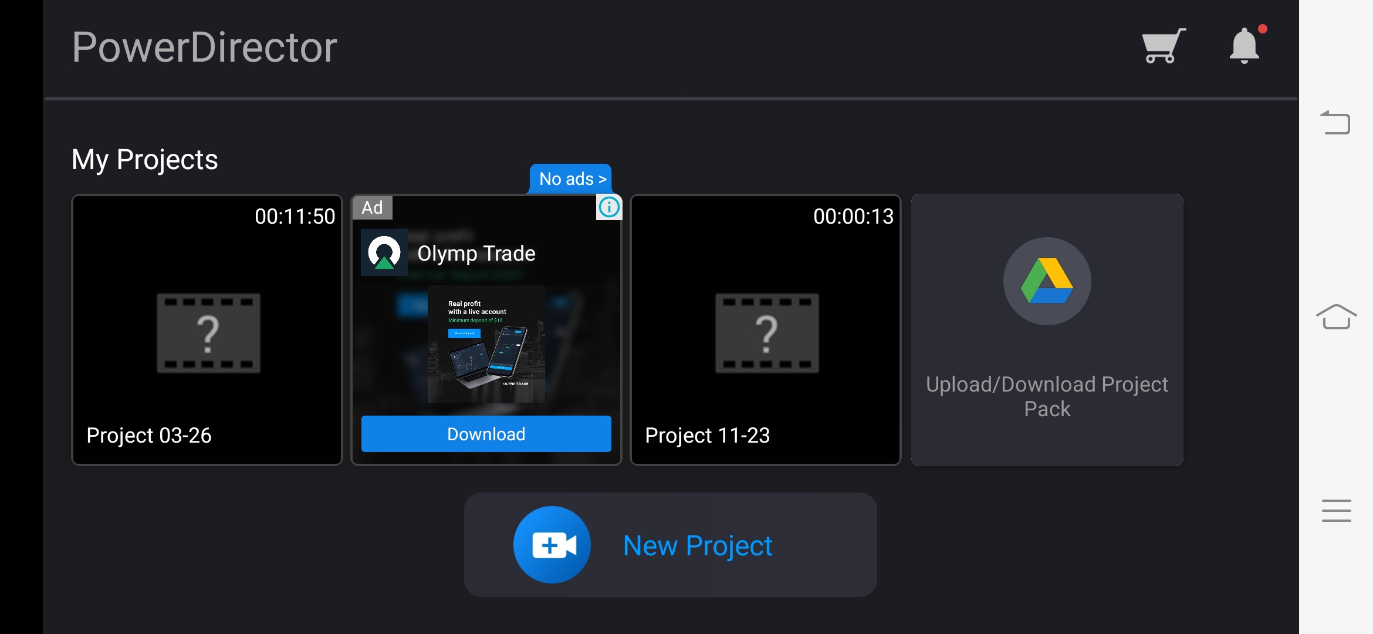Open Upload/Download Project Pack
The image size is (1373, 634).
[x=1047, y=330]
